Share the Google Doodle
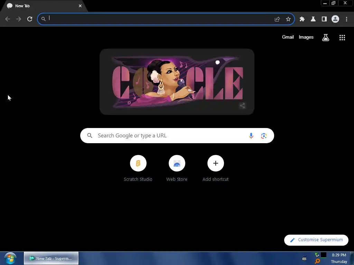The width and height of the screenshot is (354, 265). pos(242,106)
